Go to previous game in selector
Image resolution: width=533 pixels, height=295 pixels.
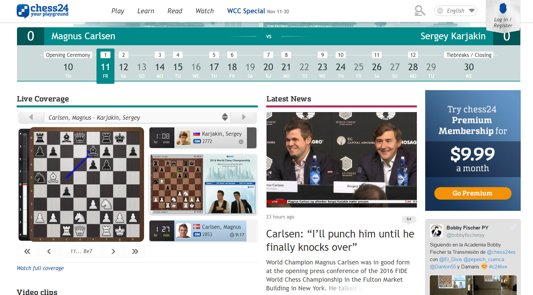31,117
